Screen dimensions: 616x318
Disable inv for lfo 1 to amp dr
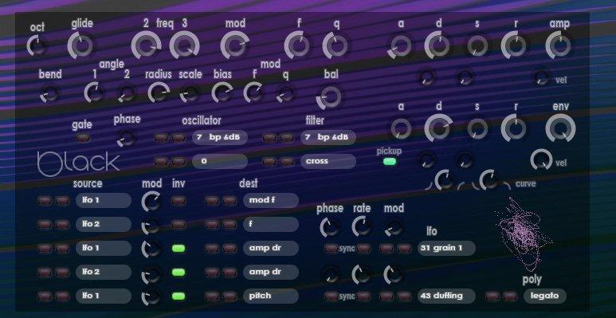point(179,249)
